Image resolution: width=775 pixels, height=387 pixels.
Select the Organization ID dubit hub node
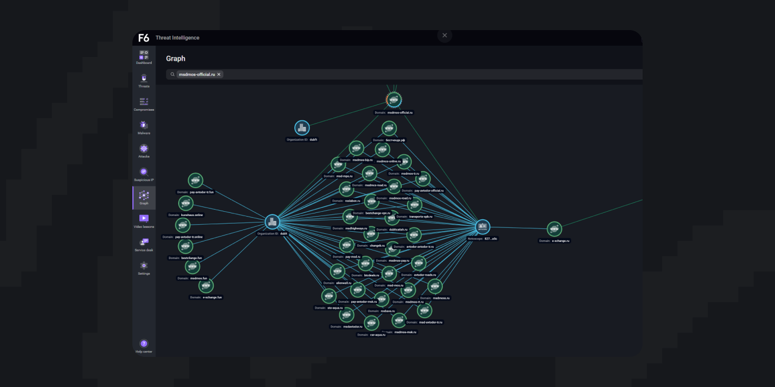(x=272, y=222)
